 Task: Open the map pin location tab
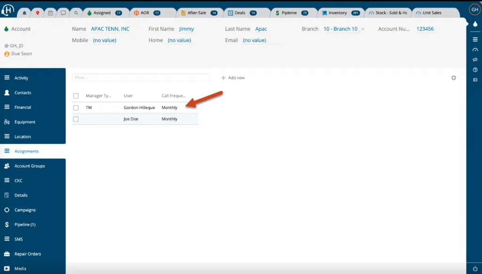coord(38,13)
